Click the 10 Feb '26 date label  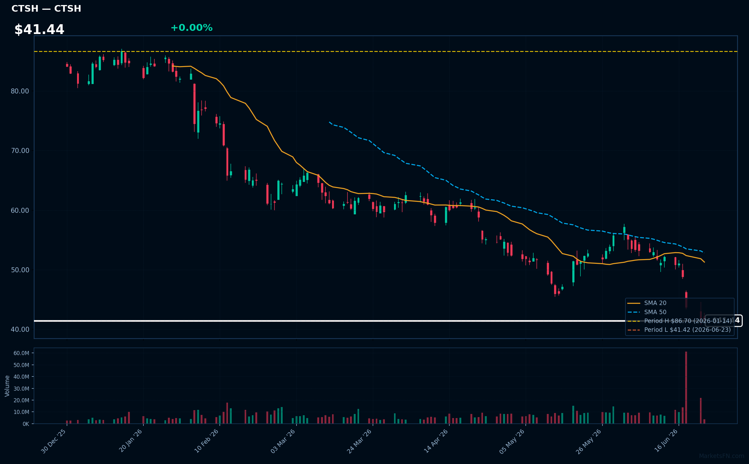[207, 441]
